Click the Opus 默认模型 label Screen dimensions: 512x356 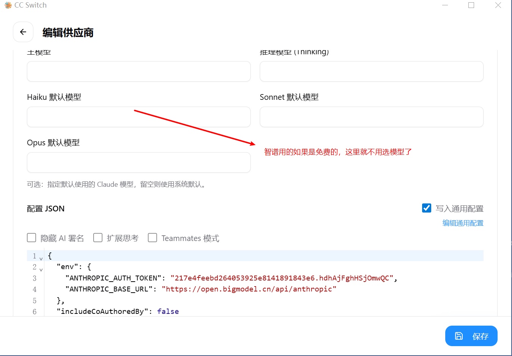point(53,143)
